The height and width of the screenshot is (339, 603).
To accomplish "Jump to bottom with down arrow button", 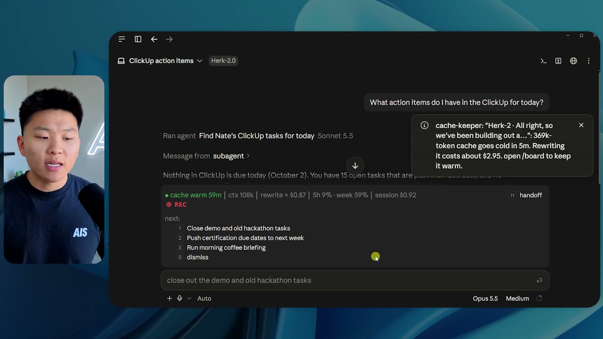I will [x=355, y=166].
